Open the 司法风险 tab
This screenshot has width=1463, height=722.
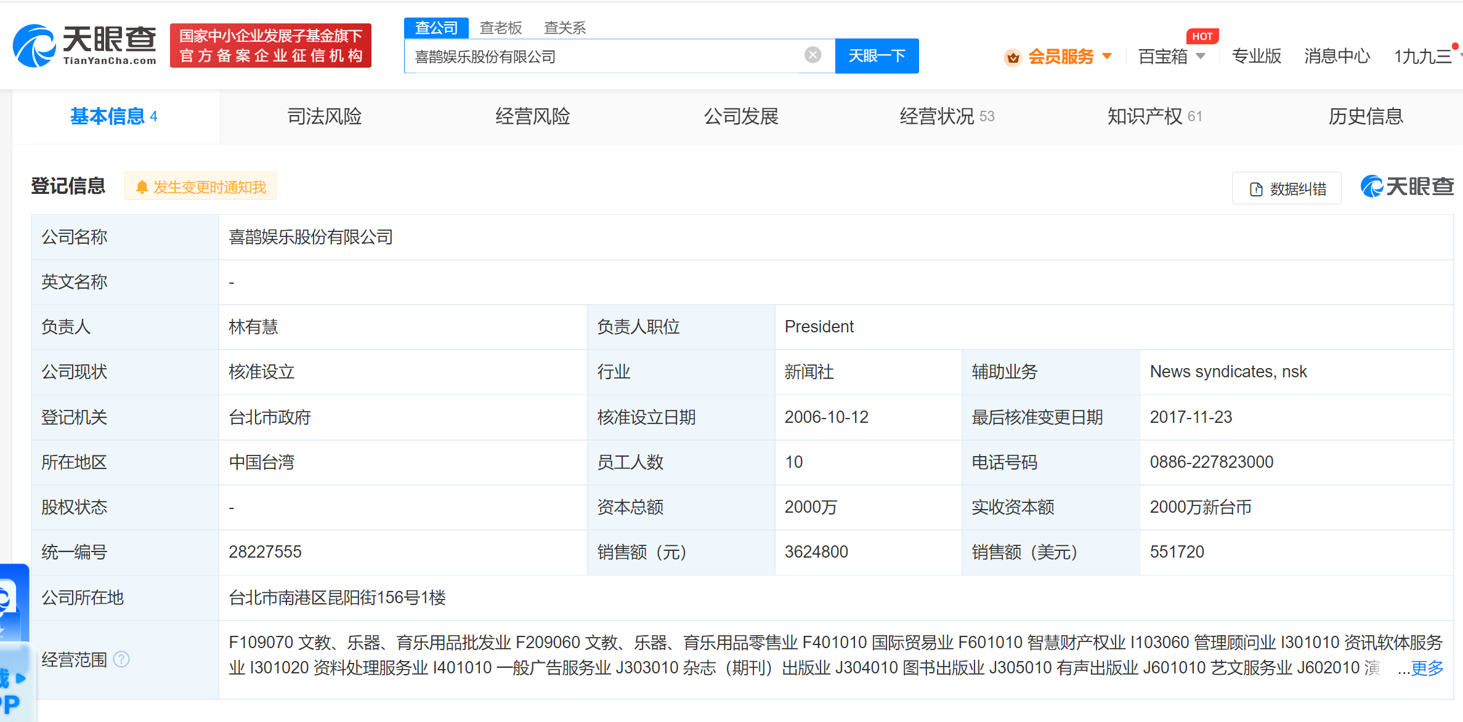tap(325, 116)
